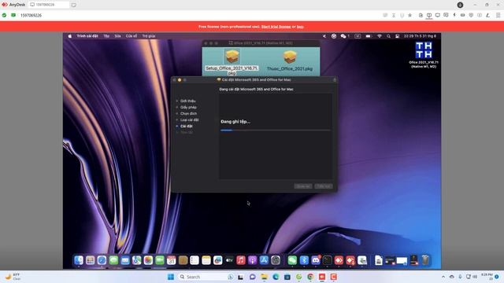
Task: Open AnyDesk chat icon in toolbar
Action: click(446, 15)
